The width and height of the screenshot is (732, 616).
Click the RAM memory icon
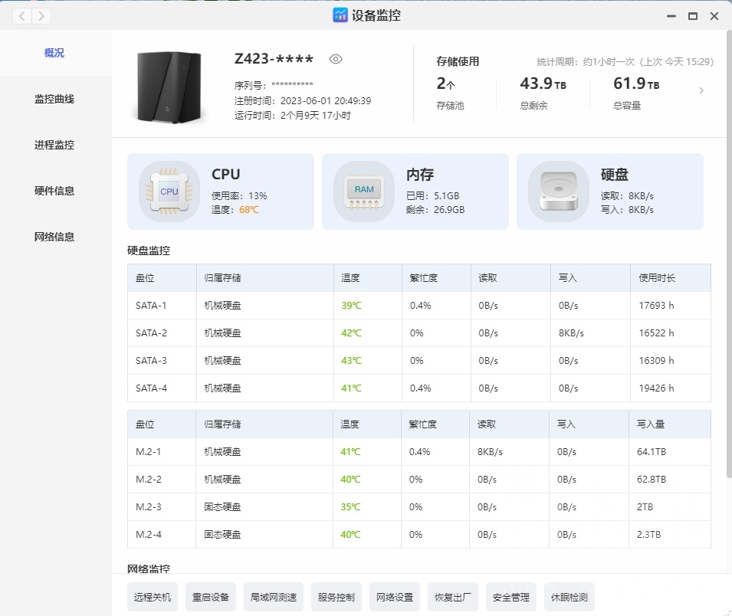pyautogui.click(x=363, y=192)
